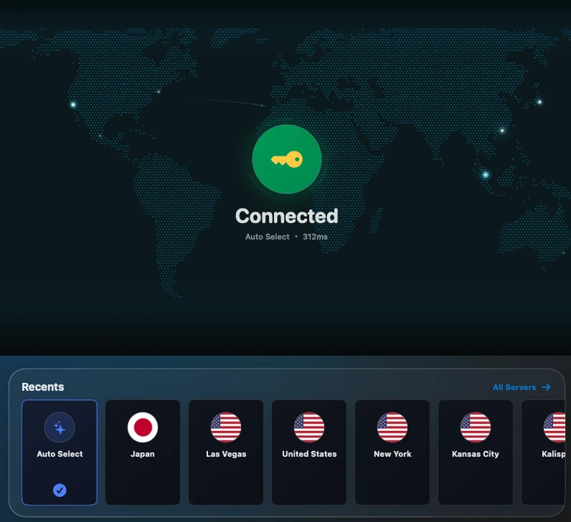Choose the Las Vegas server card
Screen dimensions: 571x522
click(226, 452)
